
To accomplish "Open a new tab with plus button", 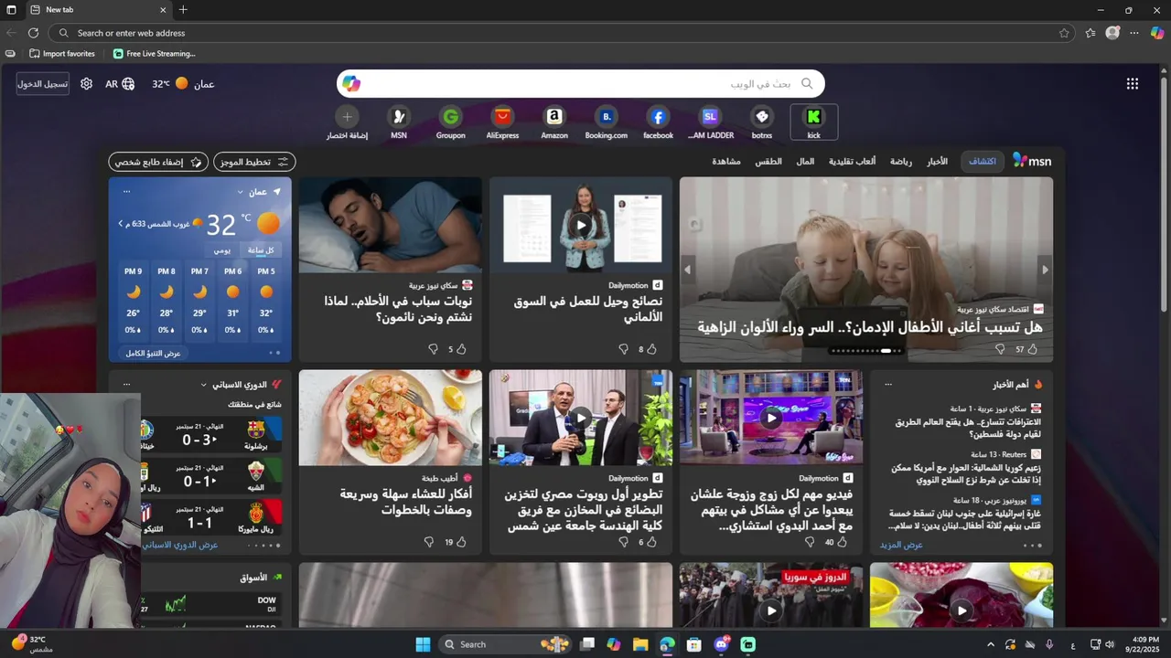I will pyautogui.click(x=183, y=10).
